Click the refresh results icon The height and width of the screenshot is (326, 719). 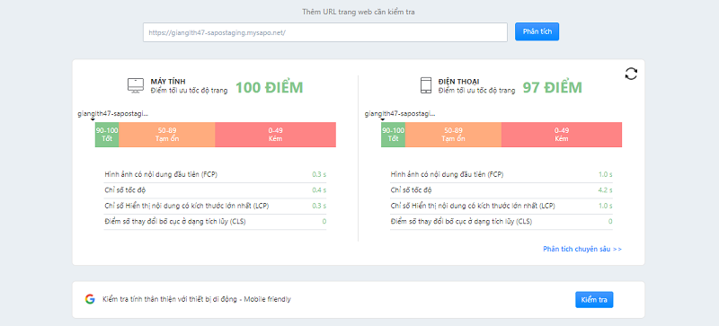pos(631,74)
